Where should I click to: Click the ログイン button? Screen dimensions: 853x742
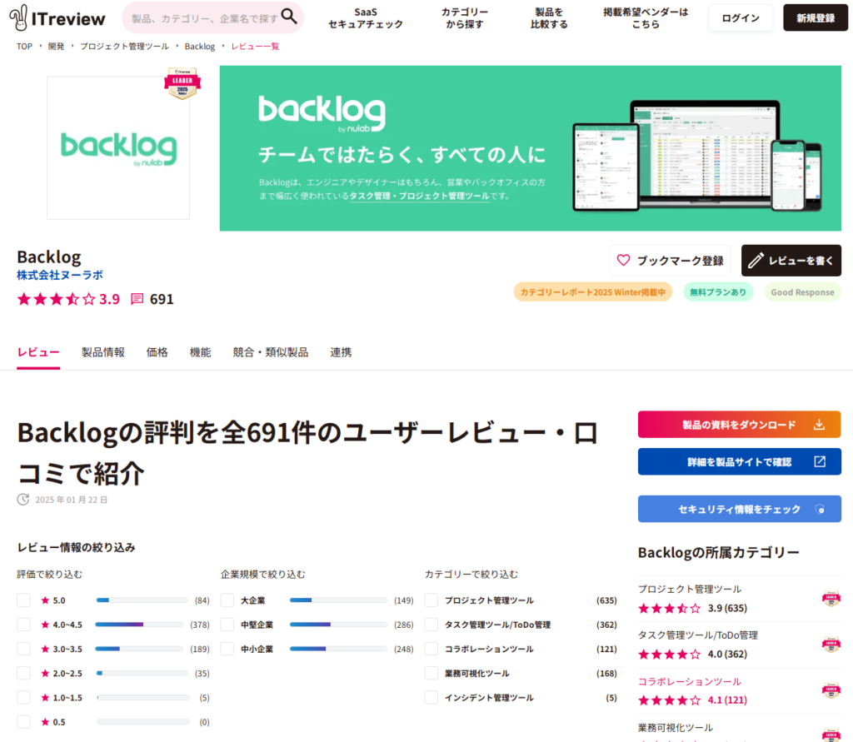(x=741, y=18)
